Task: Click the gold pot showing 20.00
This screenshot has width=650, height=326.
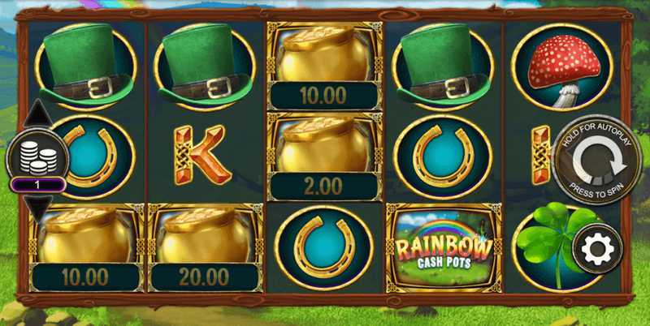Action: click(206, 247)
